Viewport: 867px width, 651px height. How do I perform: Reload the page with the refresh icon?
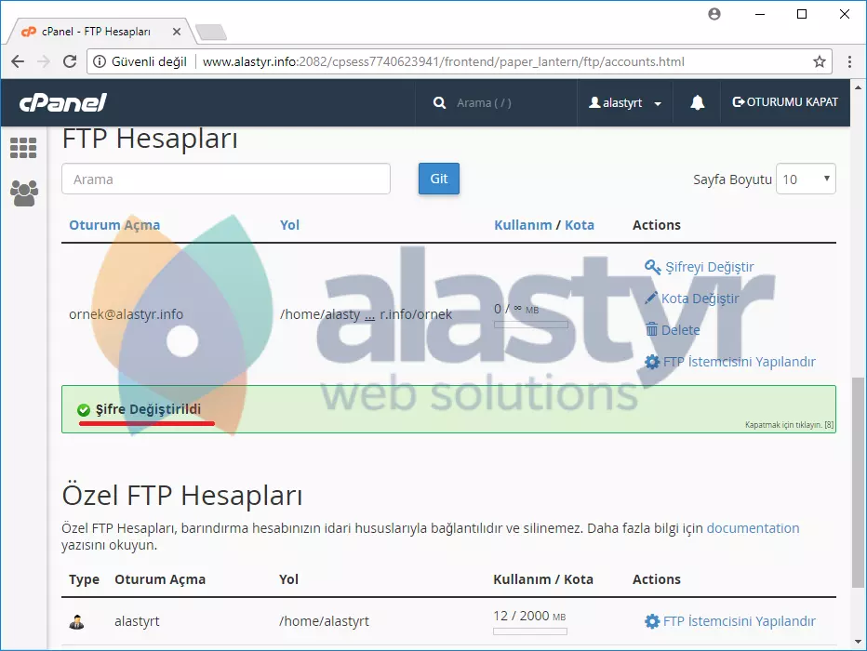pyautogui.click(x=70, y=62)
